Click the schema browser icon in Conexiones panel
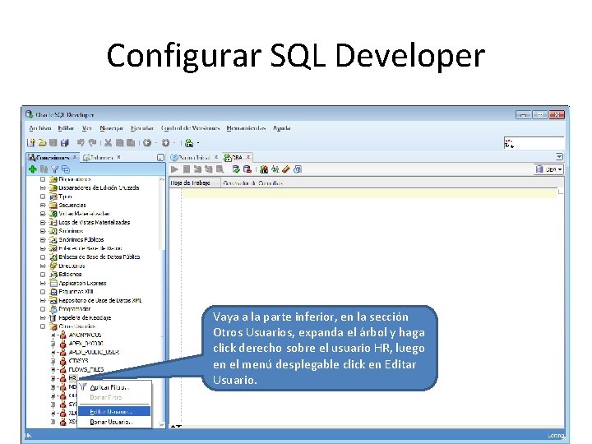Viewport: 592px width, 444px height. click(66, 169)
